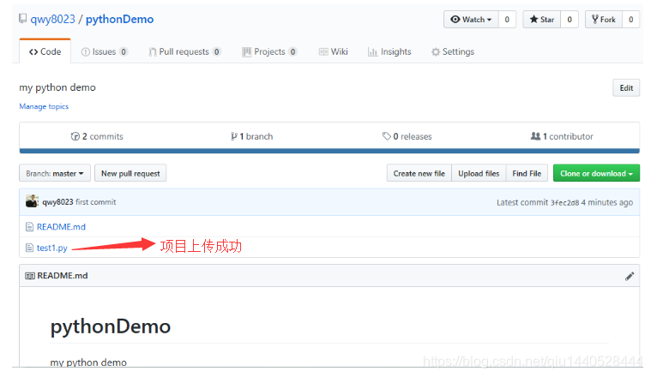This screenshot has width=651, height=377.
Task: Click the blue language breakdown bar
Action: coord(329,151)
